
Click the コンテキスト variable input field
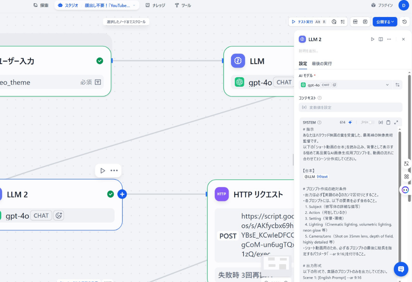click(x=350, y=107)
